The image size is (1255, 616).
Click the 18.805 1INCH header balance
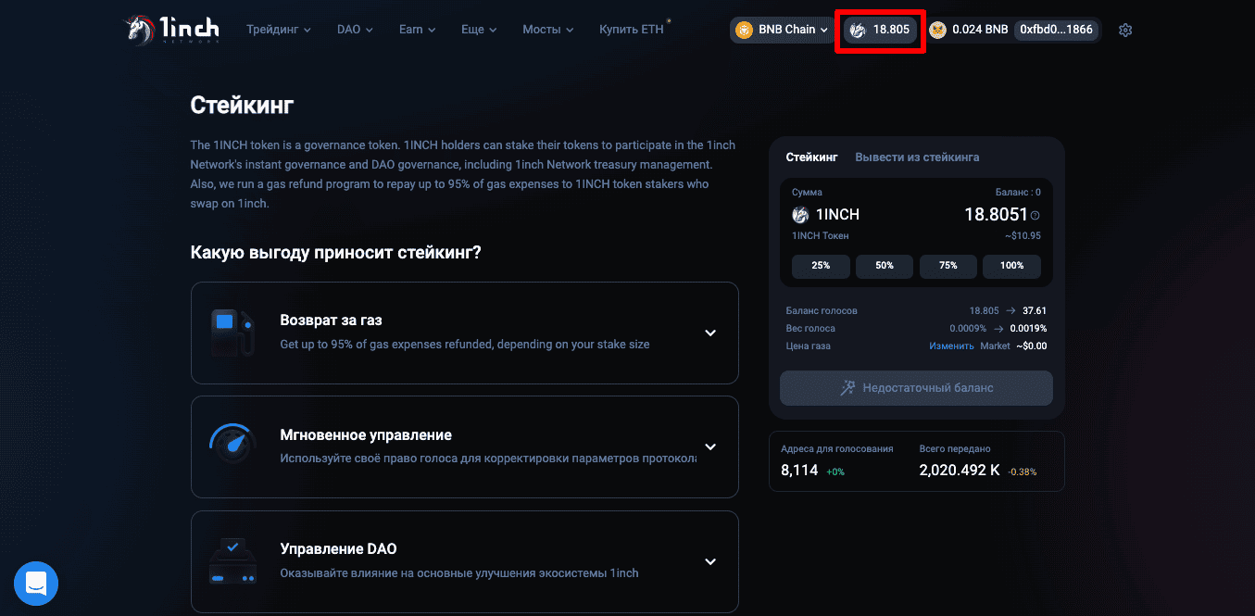[880, 30]
